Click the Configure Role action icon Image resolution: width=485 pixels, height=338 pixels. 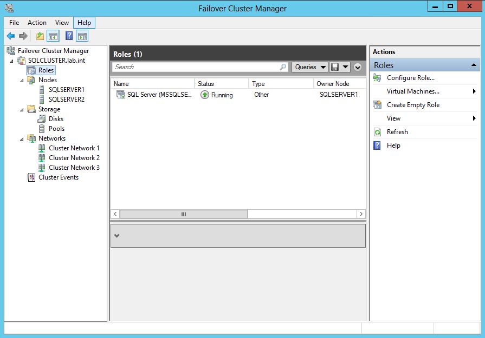click(x=377, y=78)
